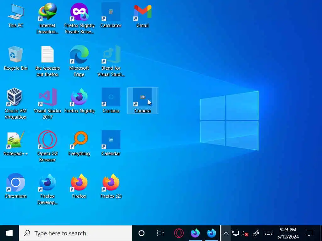The width and height of the screenshot is (322, 241).
Task: Open Cortana from the taskbar circle
Action: click(x=142, y=233)
